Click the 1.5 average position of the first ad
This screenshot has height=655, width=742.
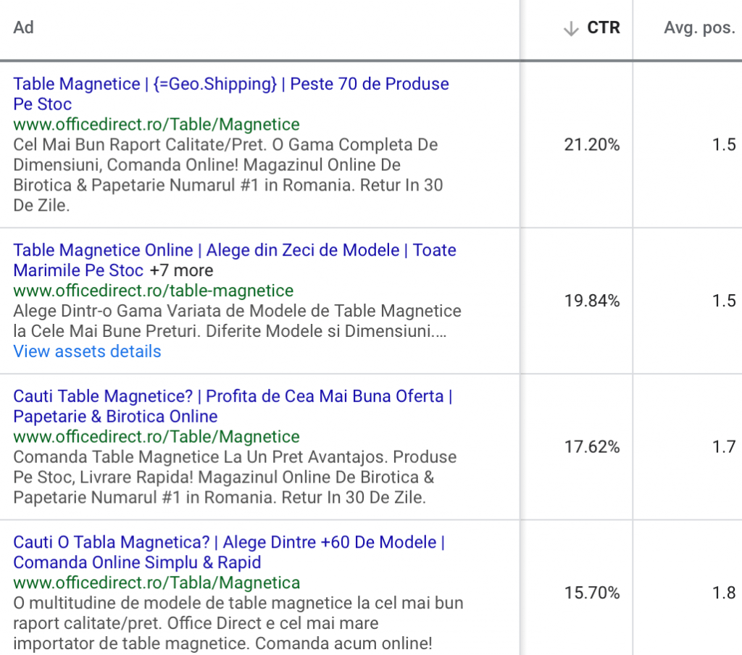click(x=722, y=145)
